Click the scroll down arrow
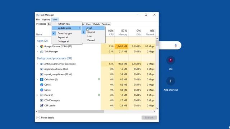Viewport: 230px width, 129px height. [157, 108]
